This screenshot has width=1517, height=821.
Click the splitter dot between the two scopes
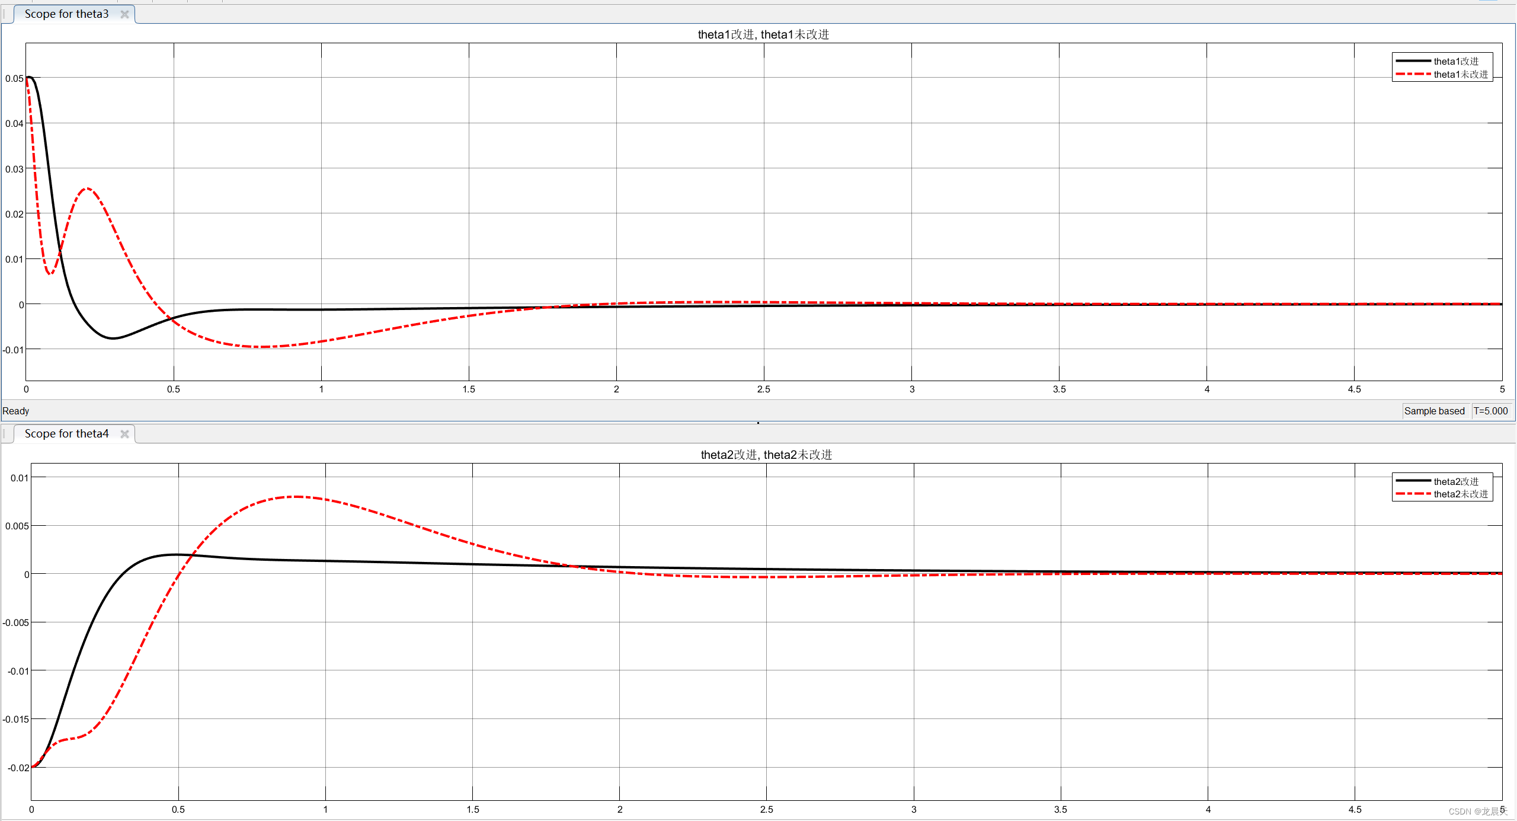point(758,423)
